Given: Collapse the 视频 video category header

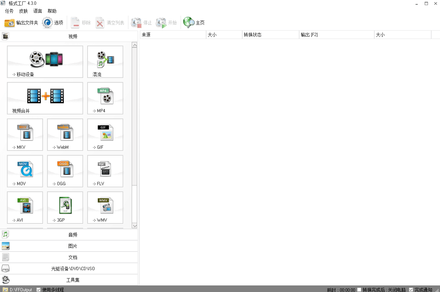Looking at the screenshot, I should [69, 36].
